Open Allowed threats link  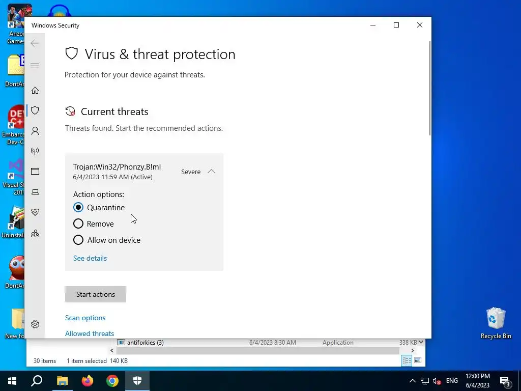coord(90,333)
